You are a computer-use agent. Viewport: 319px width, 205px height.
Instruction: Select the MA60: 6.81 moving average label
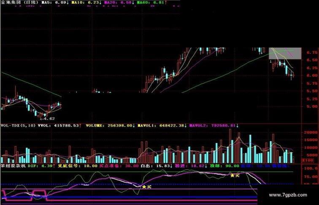click(x=152, y=3)
